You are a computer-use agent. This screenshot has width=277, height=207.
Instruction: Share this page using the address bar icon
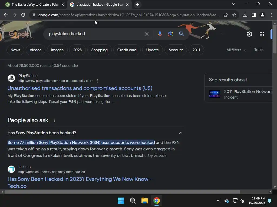click(x=225, y=15)
